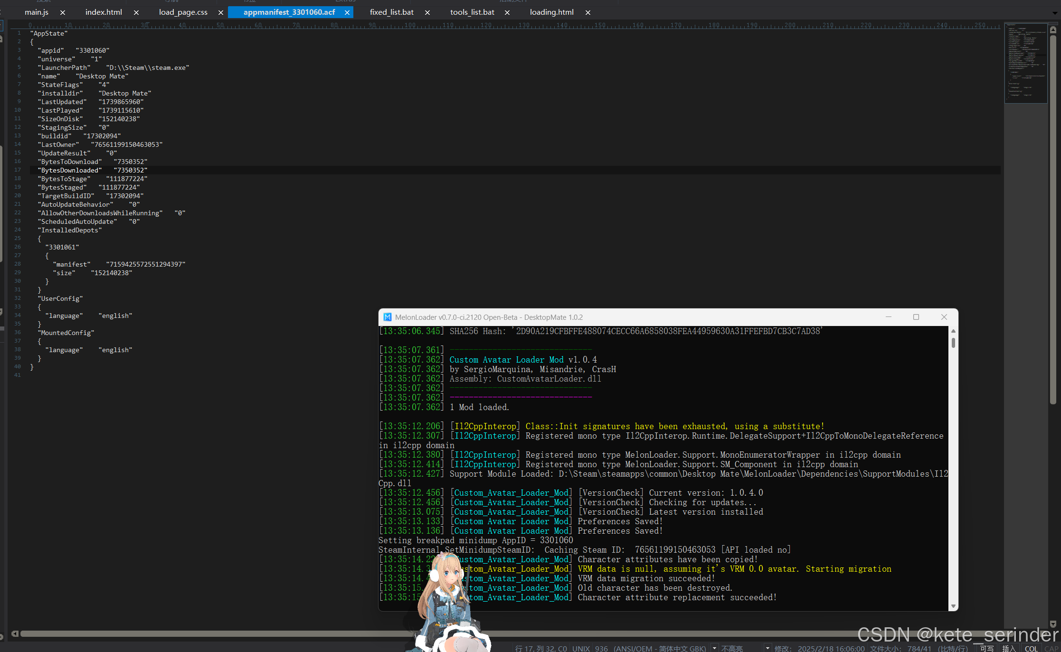This screenshot has width=1061, height=652.
Task: Expand the tab list dropdown arrow
Action: (x=1055, y=13)
